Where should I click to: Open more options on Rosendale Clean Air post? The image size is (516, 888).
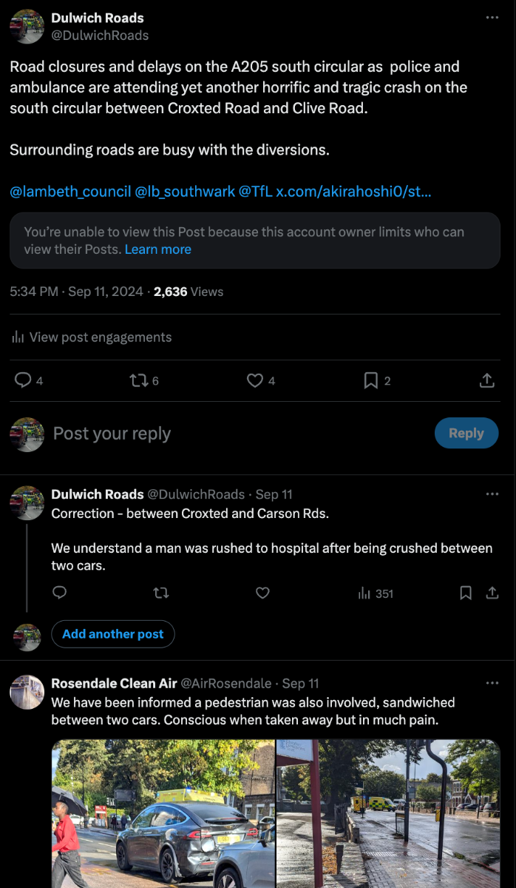(x=492, y=683)
